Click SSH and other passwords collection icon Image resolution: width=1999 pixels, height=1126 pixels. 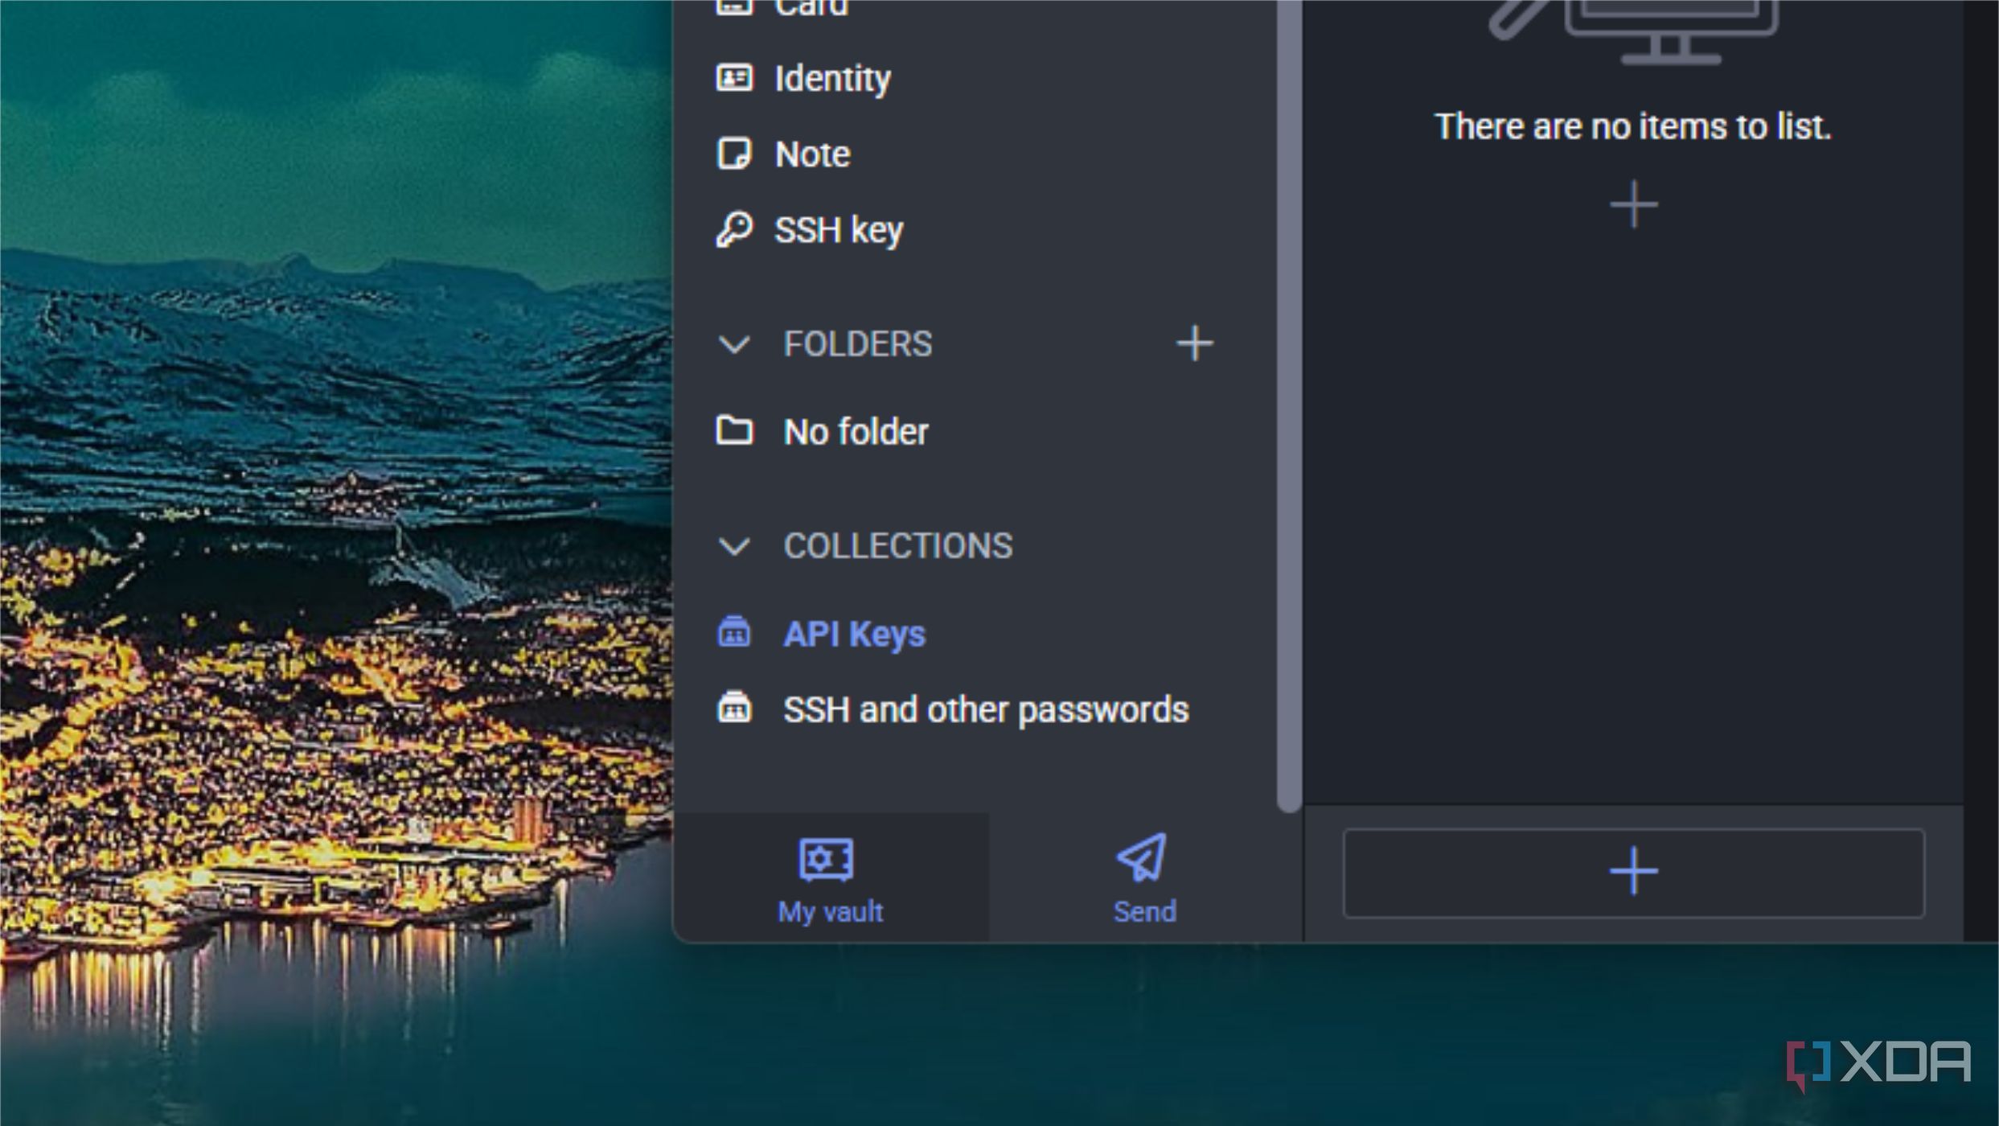734,709
